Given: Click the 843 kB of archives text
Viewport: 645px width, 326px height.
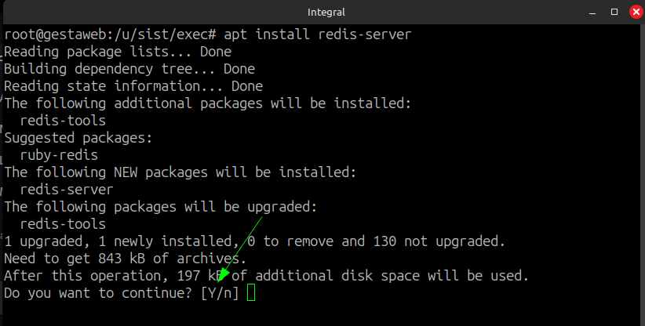Looking at the screenshot, I should [x=172, y=259].
